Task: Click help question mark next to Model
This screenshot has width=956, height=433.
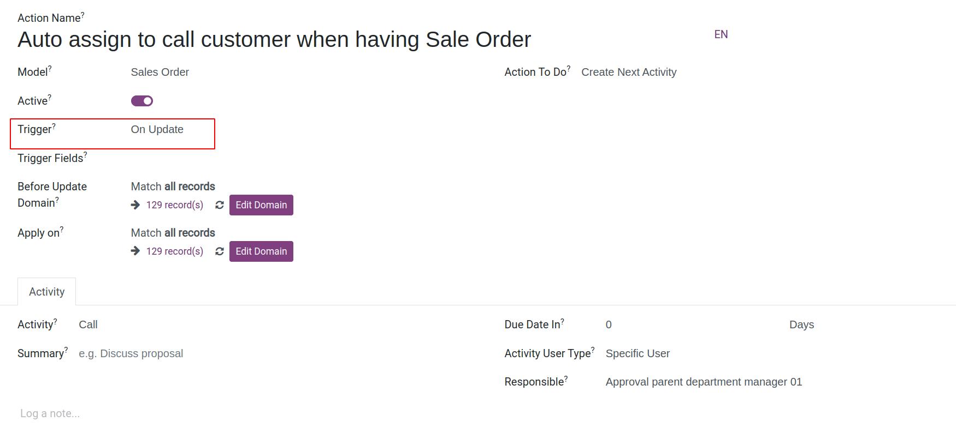Action: point(50,69)
